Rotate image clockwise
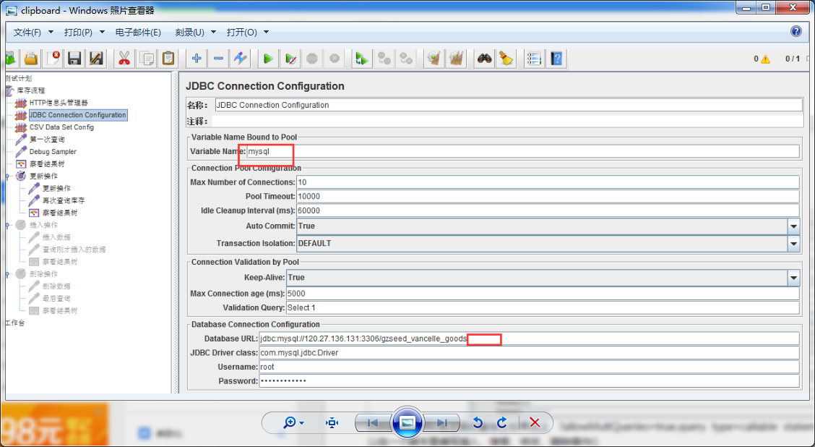815x447 pixels. click(502, 422)
